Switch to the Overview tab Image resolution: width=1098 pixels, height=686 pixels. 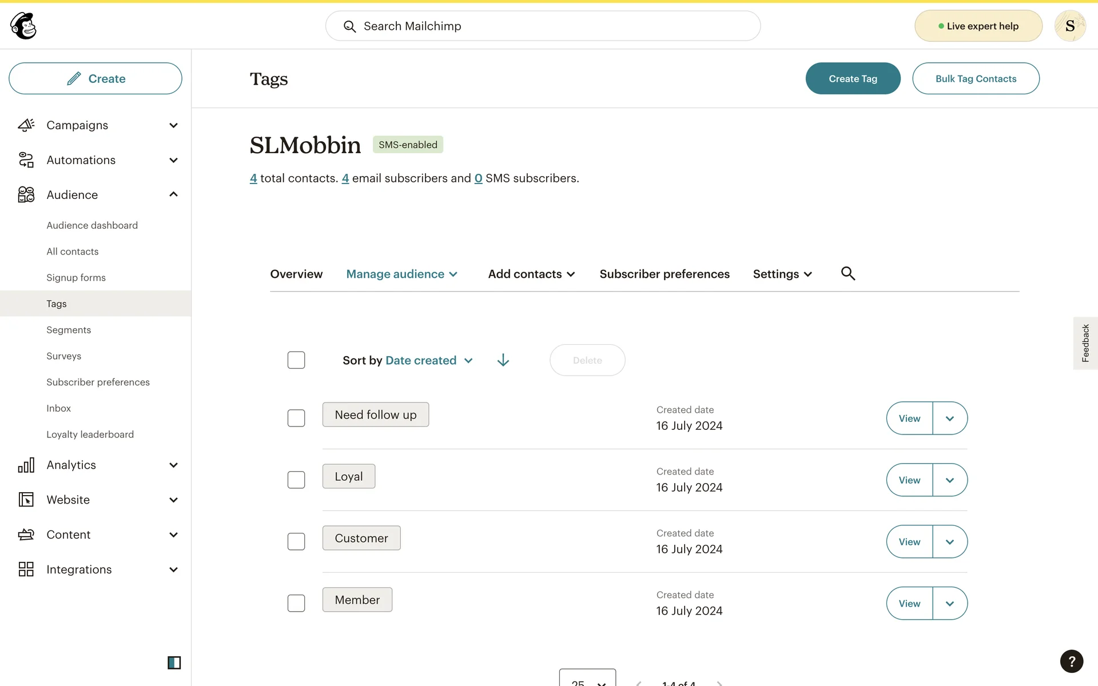point(296,274)
